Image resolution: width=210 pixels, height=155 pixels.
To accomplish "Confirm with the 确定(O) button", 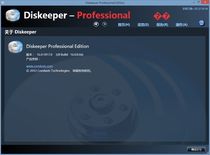I will [196, 149].
